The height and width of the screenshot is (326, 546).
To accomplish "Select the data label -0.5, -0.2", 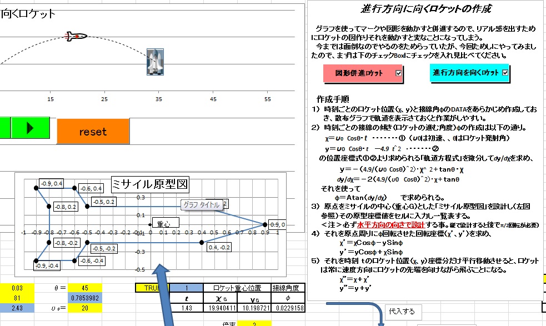I will coord(104,249).
